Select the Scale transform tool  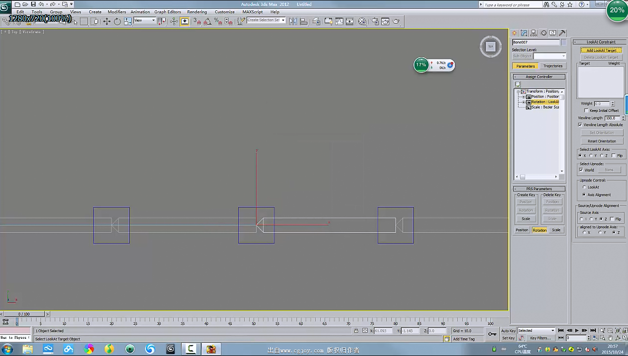(127, 22)
